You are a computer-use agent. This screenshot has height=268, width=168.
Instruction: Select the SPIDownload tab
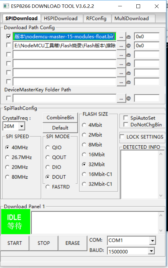[21, 18]
